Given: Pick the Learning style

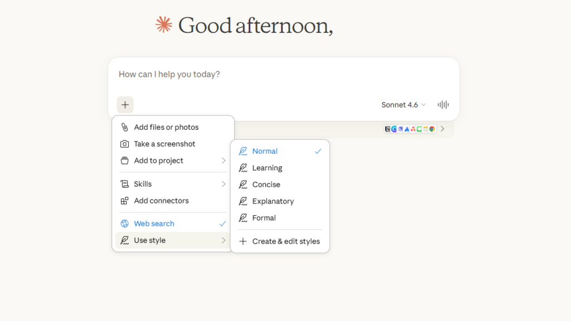Looking at the screenshot, I should [267, 168].
